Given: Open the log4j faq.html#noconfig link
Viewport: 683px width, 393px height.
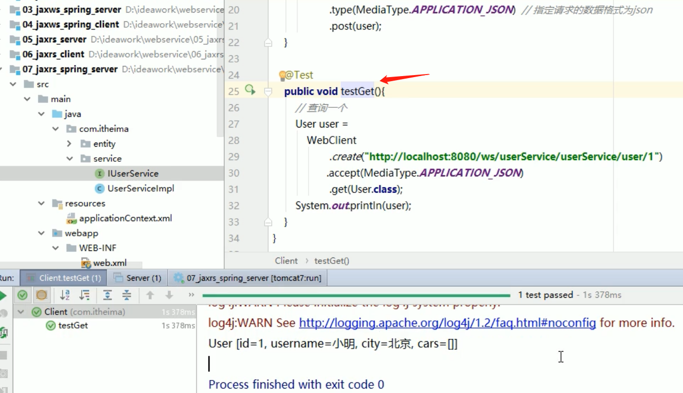Looking at the screenshot, I should (x=447, y=322).
